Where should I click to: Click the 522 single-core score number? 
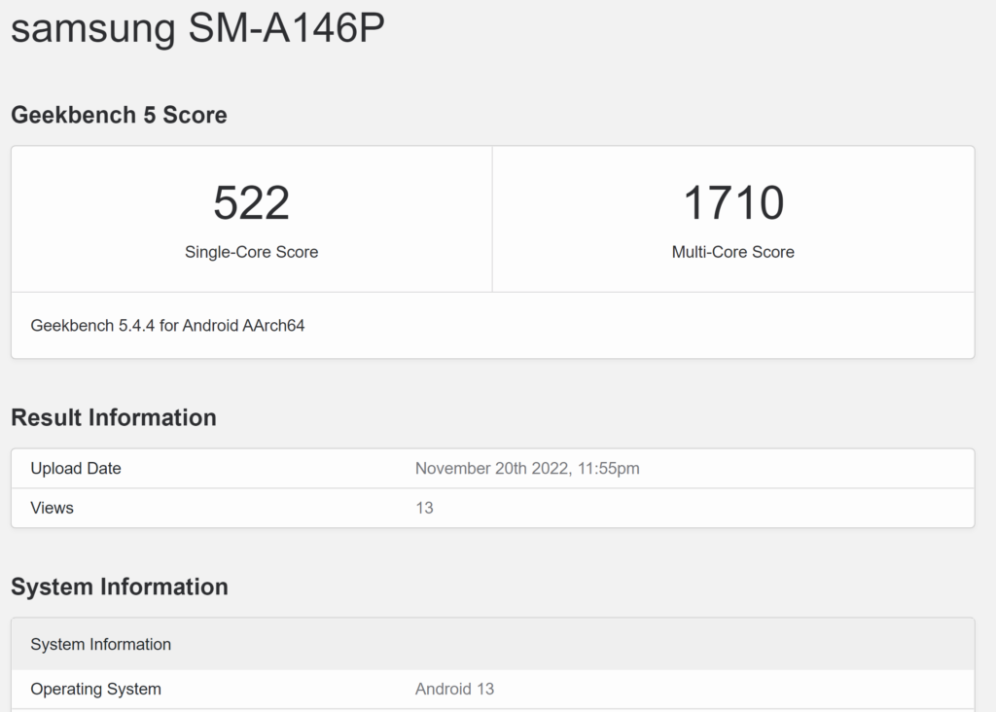tap(251, 203)
